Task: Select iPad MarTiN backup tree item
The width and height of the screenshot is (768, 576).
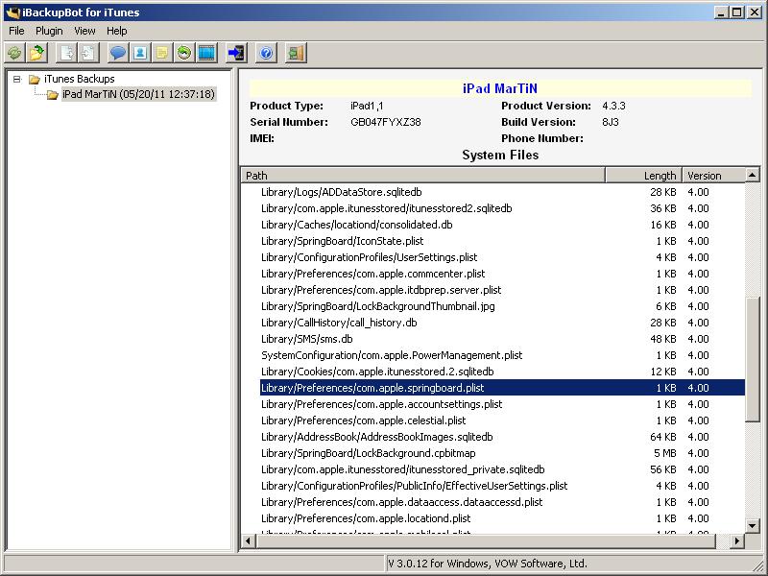Action: click(x=138, y=94)
